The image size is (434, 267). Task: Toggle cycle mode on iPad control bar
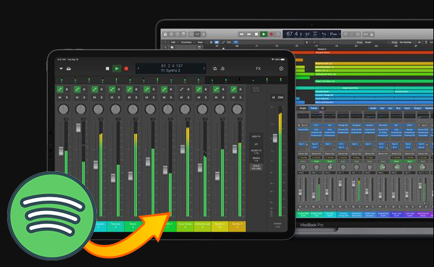click(x=215, y=68)
